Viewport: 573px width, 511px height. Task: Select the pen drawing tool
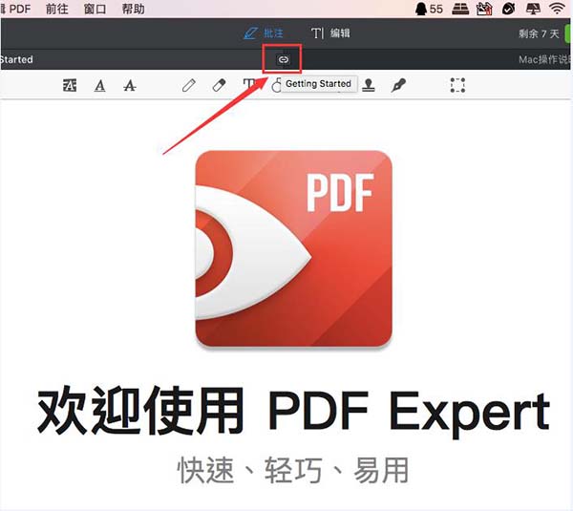pos(188,86)
